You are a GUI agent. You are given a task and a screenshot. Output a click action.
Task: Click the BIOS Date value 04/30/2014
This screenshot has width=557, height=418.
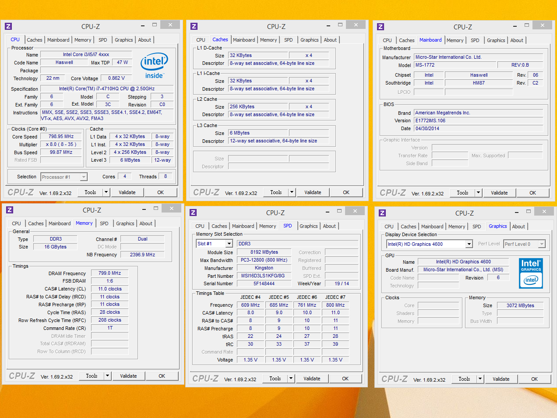pos(479,128)
